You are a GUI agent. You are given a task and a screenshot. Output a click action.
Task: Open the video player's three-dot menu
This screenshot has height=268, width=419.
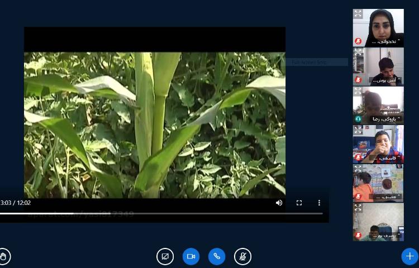pos(319,203)
